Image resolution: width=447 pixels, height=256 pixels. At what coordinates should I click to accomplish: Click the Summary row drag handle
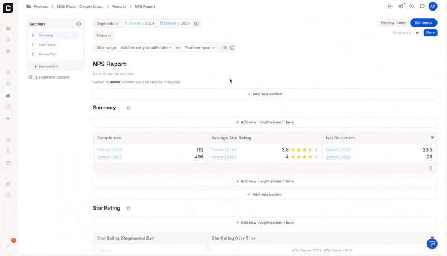click(33, 35)
